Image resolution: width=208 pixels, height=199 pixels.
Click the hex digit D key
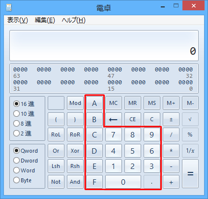(94, 151)
